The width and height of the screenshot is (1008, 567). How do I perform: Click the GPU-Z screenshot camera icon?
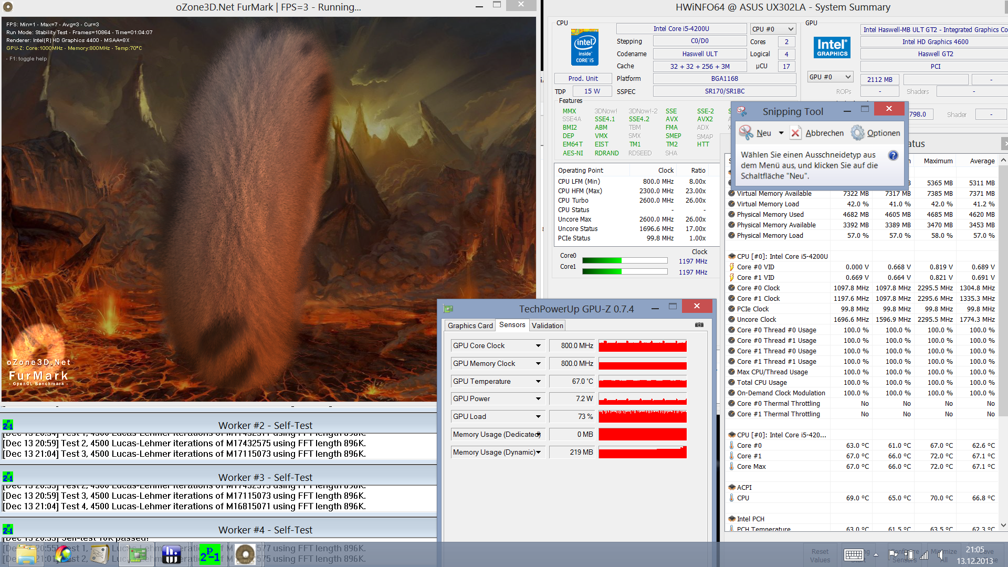click(x=699, y=325)
